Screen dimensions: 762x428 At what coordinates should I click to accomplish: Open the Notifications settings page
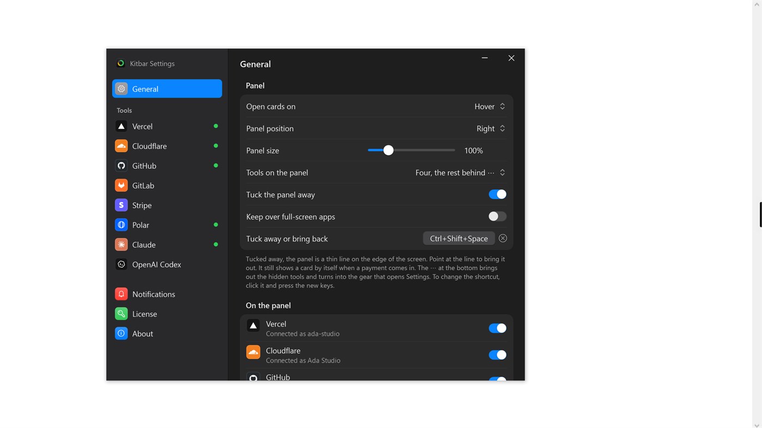167,294
